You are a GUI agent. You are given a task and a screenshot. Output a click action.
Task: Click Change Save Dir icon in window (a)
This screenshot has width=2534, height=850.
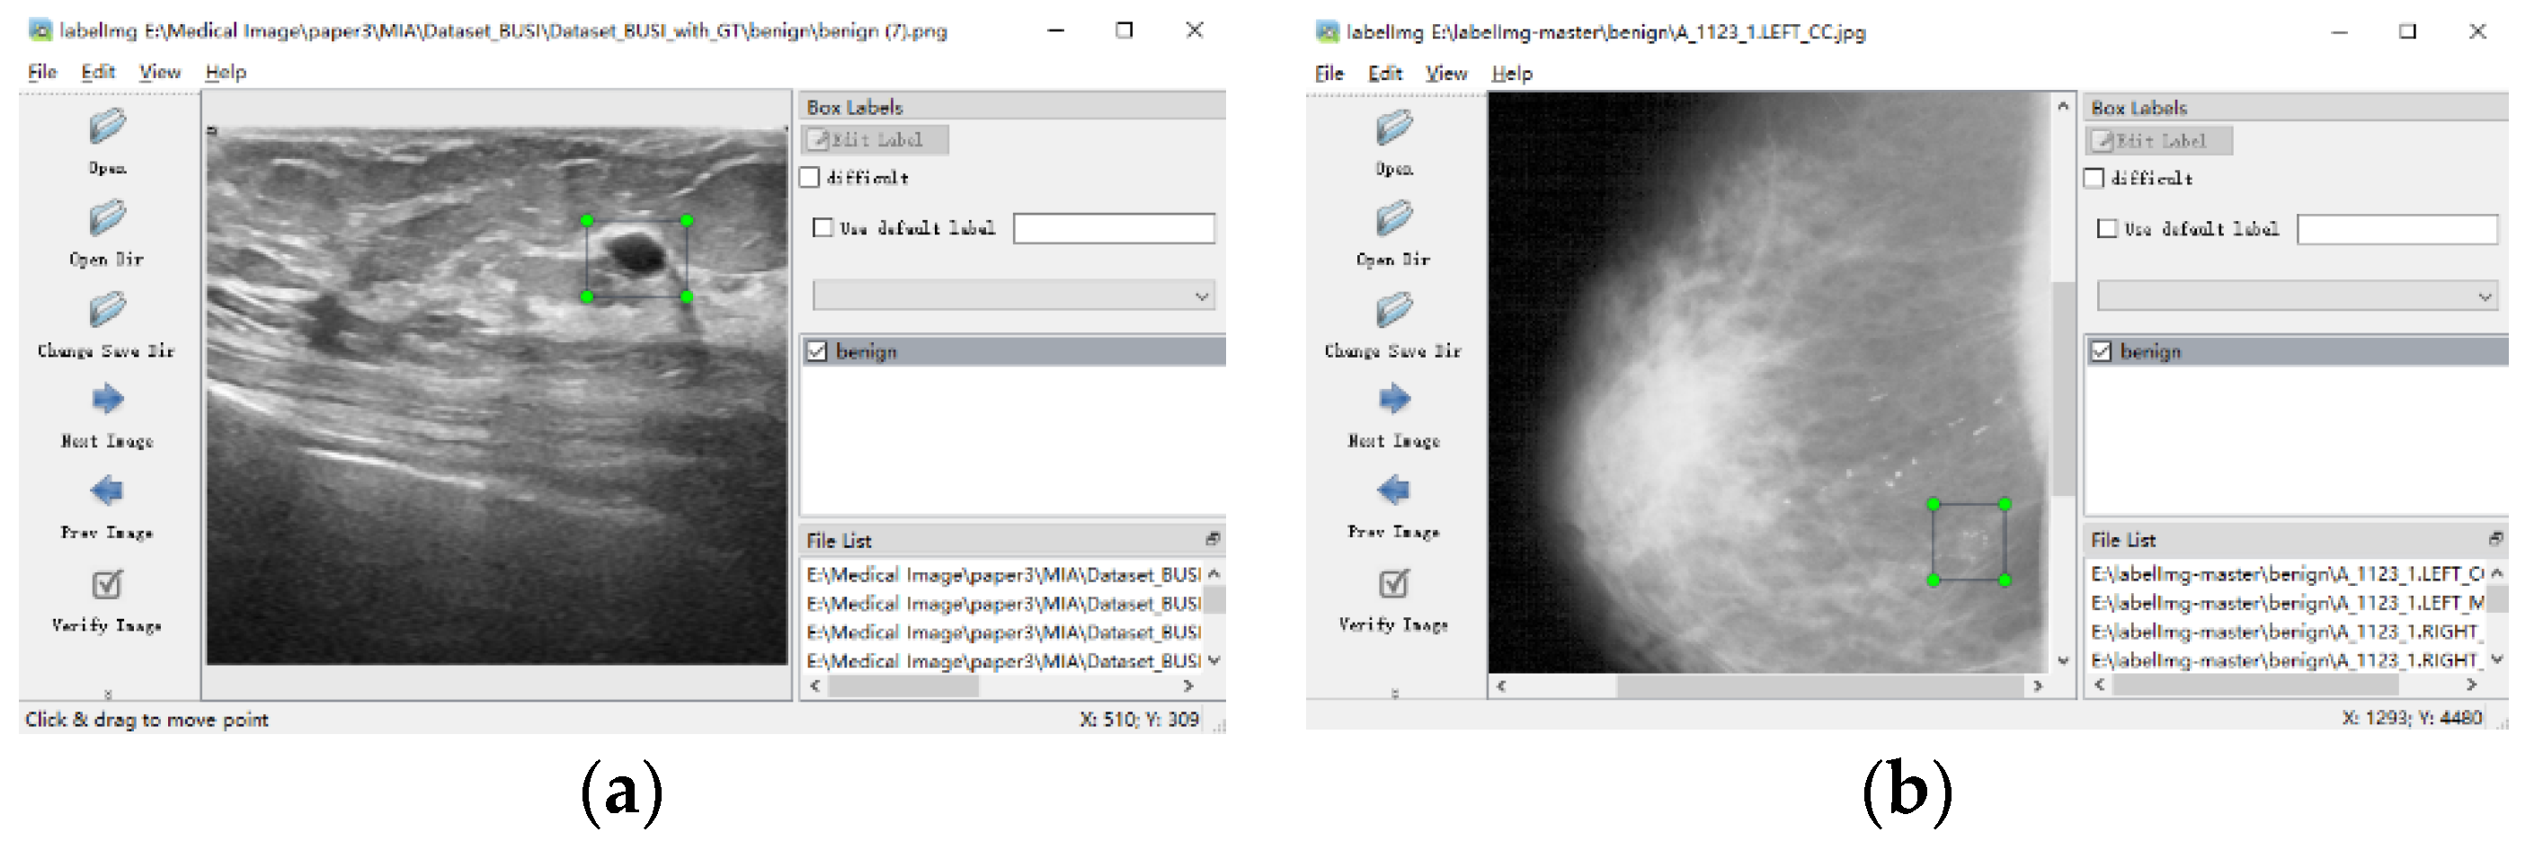click(x=107, y=309)
